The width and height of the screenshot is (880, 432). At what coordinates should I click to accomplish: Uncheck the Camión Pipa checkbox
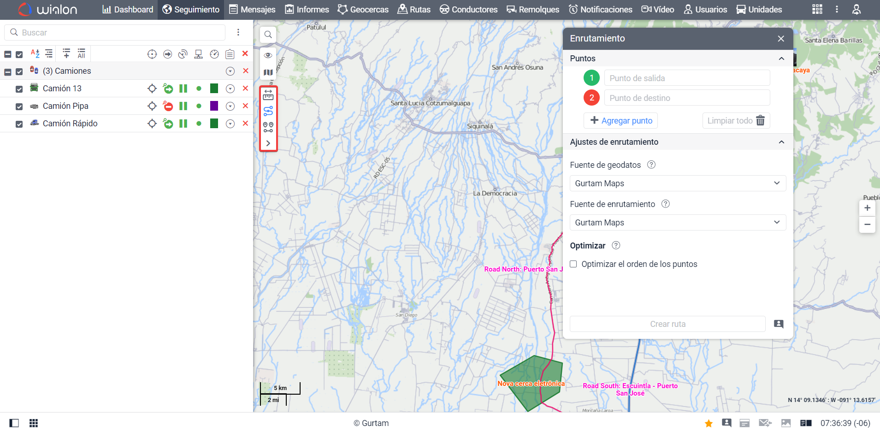(x=19, y=107)
